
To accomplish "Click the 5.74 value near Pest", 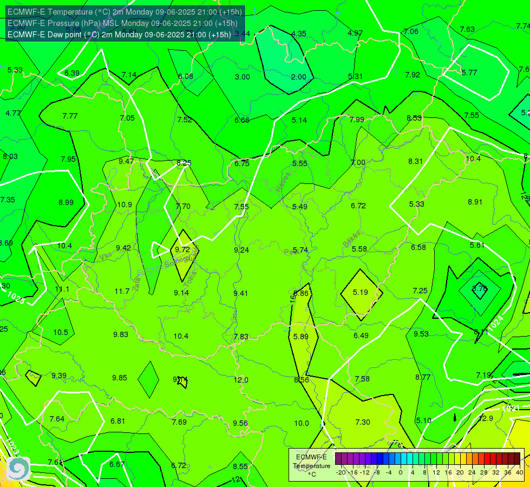I will [300, 250].
